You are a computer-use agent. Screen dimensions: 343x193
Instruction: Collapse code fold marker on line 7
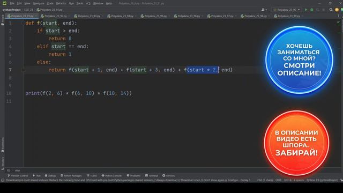(23, 70)
